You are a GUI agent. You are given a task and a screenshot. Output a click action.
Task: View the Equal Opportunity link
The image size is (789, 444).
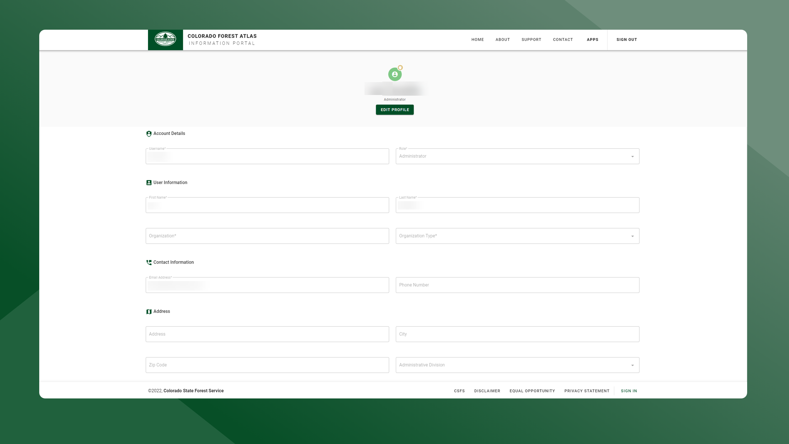coord(532,391)
